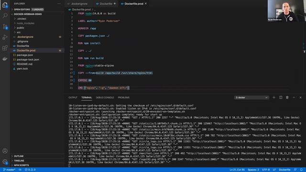Click the master branch status bar item

tap(10, 170)
